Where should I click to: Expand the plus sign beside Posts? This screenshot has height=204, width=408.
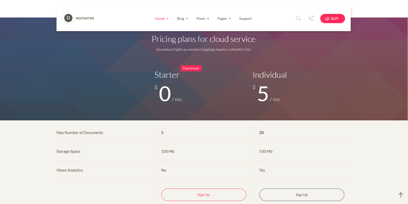click(x=208, y=19)
